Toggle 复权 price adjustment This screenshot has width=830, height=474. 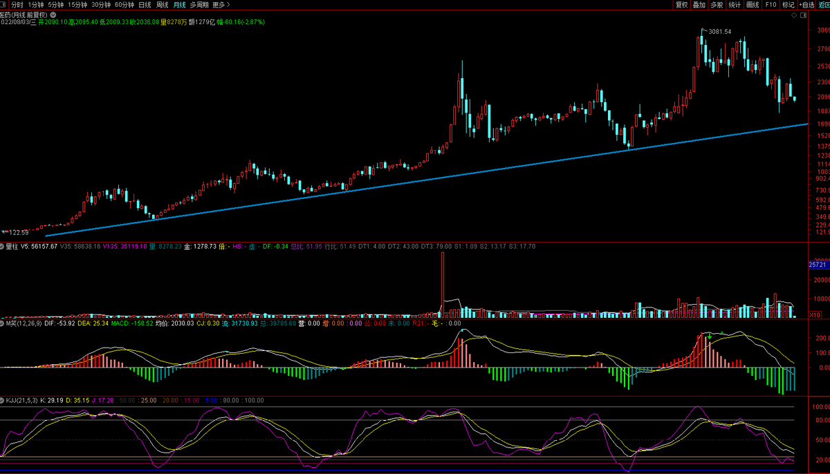[682, 5]
